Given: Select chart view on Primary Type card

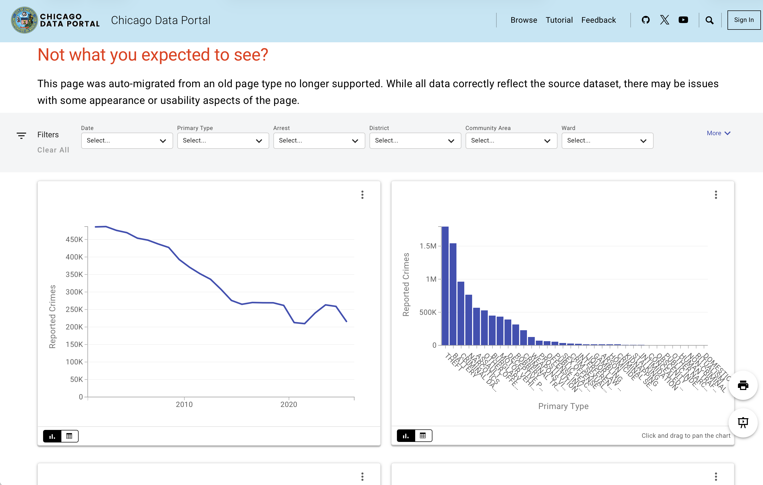Looking at the screenshot, I should click(x=406, y=436).
